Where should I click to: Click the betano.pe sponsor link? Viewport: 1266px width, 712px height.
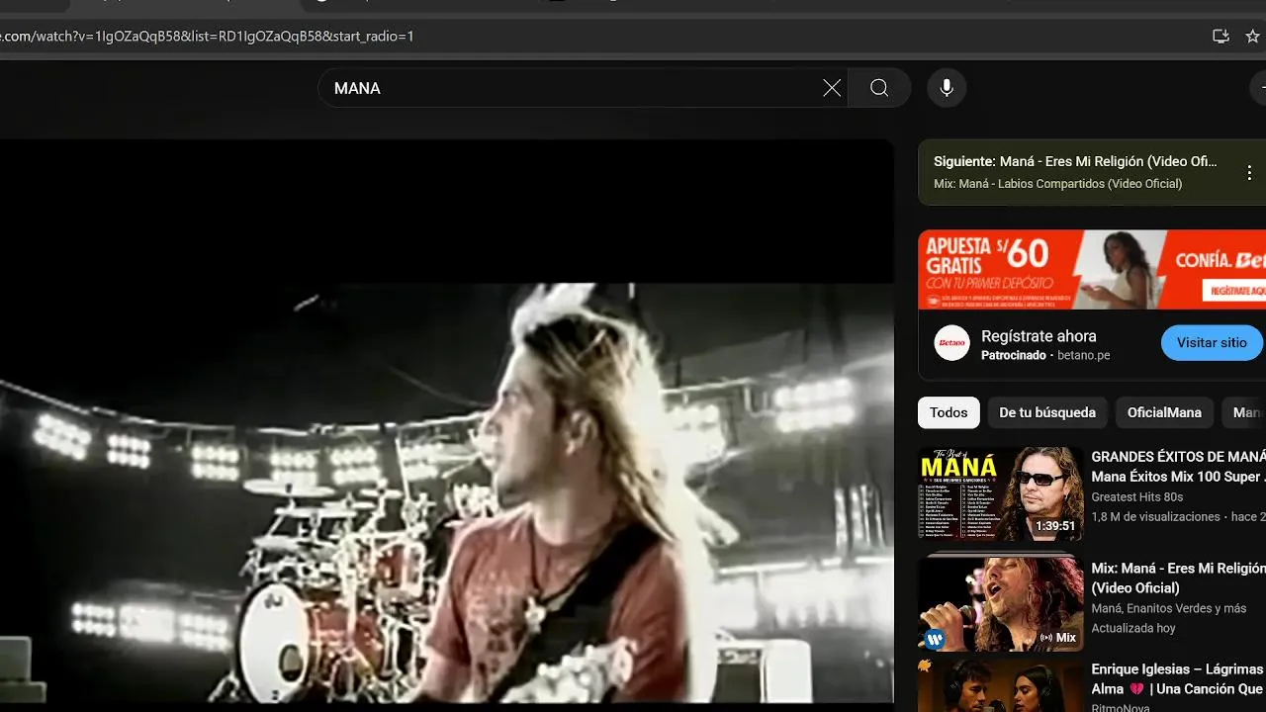point(1083,355)
